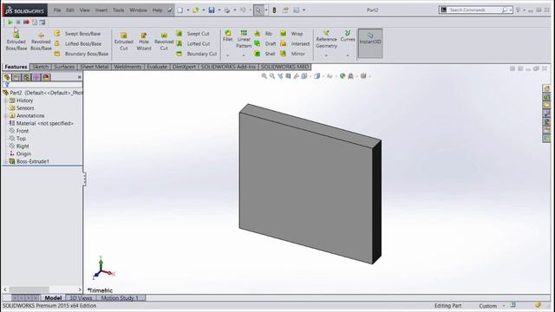Screen dimensions: 555x312
Task: Start the Extruded Cut tool
Action: [123, 41]
